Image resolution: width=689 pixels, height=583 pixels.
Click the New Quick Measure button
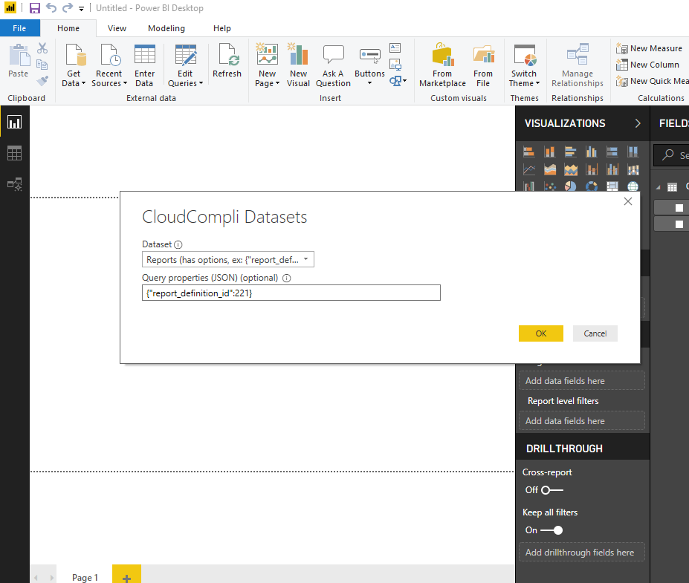(x=652, y=81)
